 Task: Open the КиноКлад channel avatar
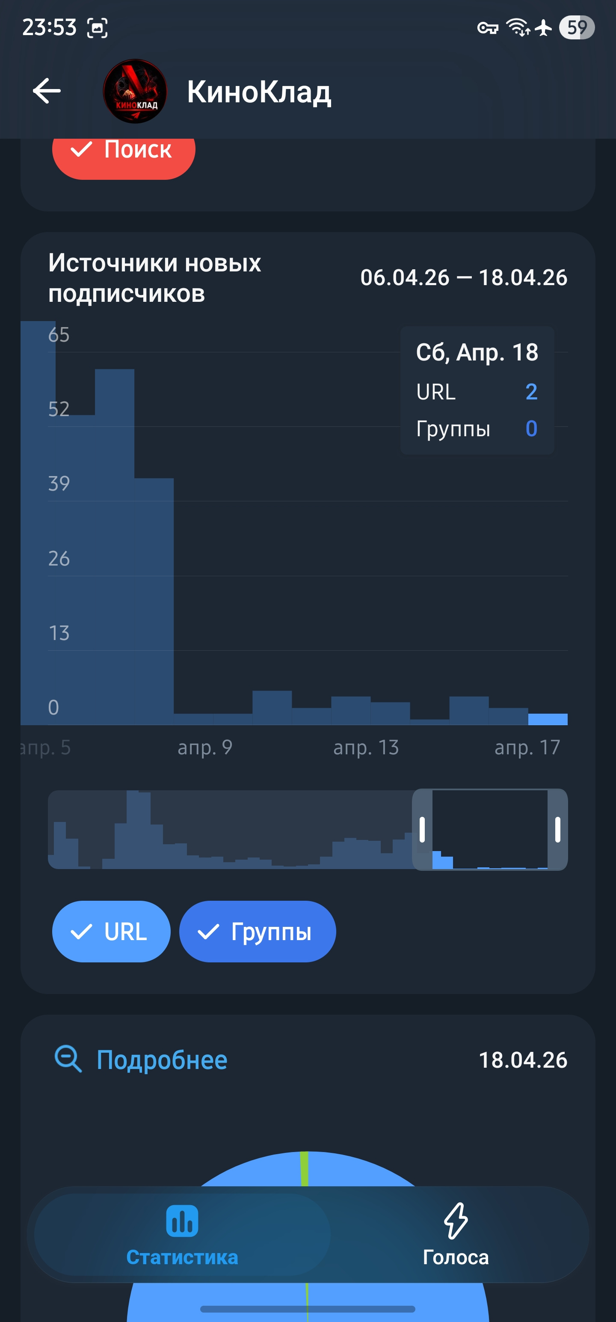[x=135, y=91]
